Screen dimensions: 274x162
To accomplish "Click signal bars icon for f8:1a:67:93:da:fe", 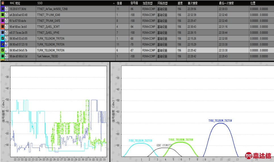I will tap(7, 21).
